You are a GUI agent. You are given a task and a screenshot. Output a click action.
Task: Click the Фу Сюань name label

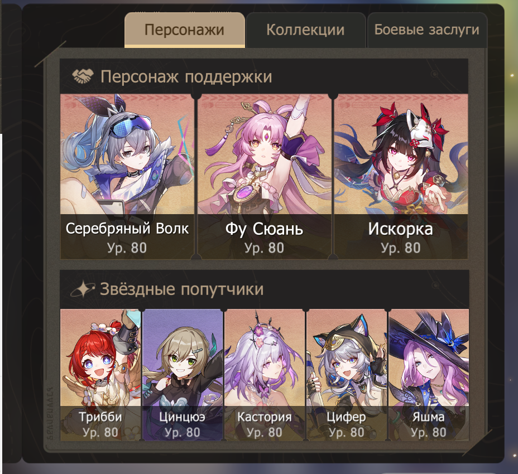[x=264, y=229]
